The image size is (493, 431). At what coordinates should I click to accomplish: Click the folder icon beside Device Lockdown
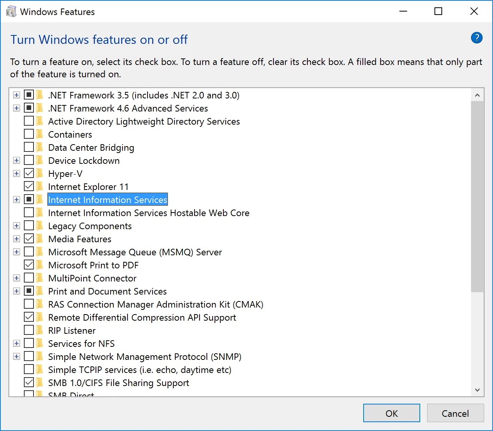pyautogui.click(x=39, y=160)
